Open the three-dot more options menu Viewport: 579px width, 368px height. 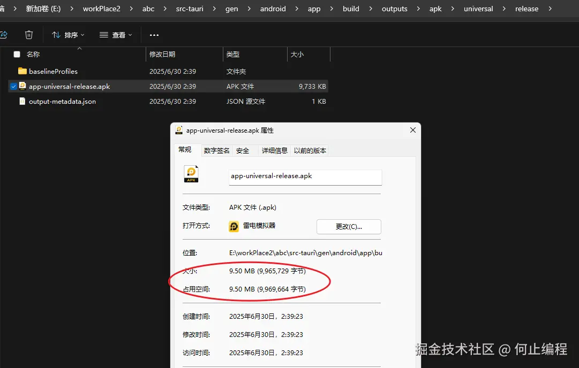coord(154,35)
